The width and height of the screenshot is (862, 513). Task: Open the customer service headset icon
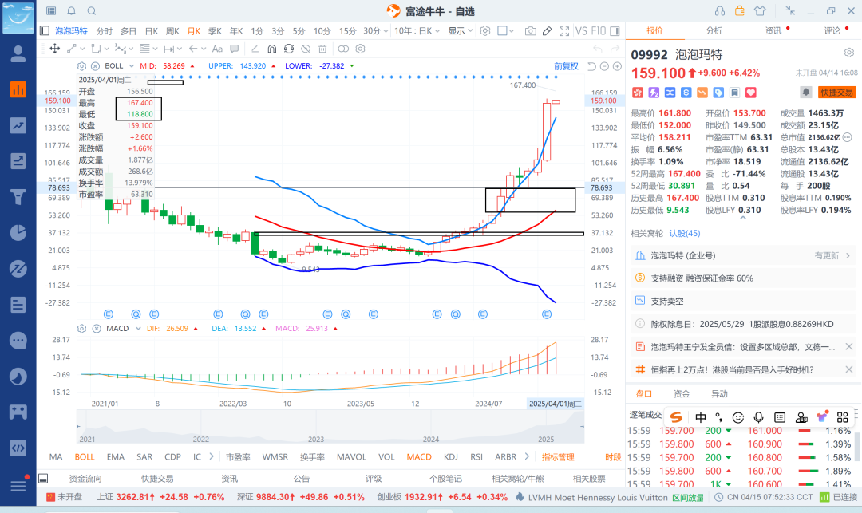720,11
